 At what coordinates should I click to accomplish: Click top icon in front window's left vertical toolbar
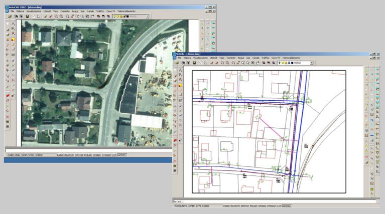point(180,70)
